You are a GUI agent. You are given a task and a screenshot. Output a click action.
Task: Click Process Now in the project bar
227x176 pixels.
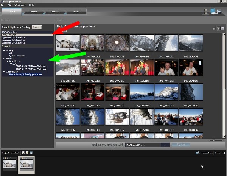pos(207,153)
